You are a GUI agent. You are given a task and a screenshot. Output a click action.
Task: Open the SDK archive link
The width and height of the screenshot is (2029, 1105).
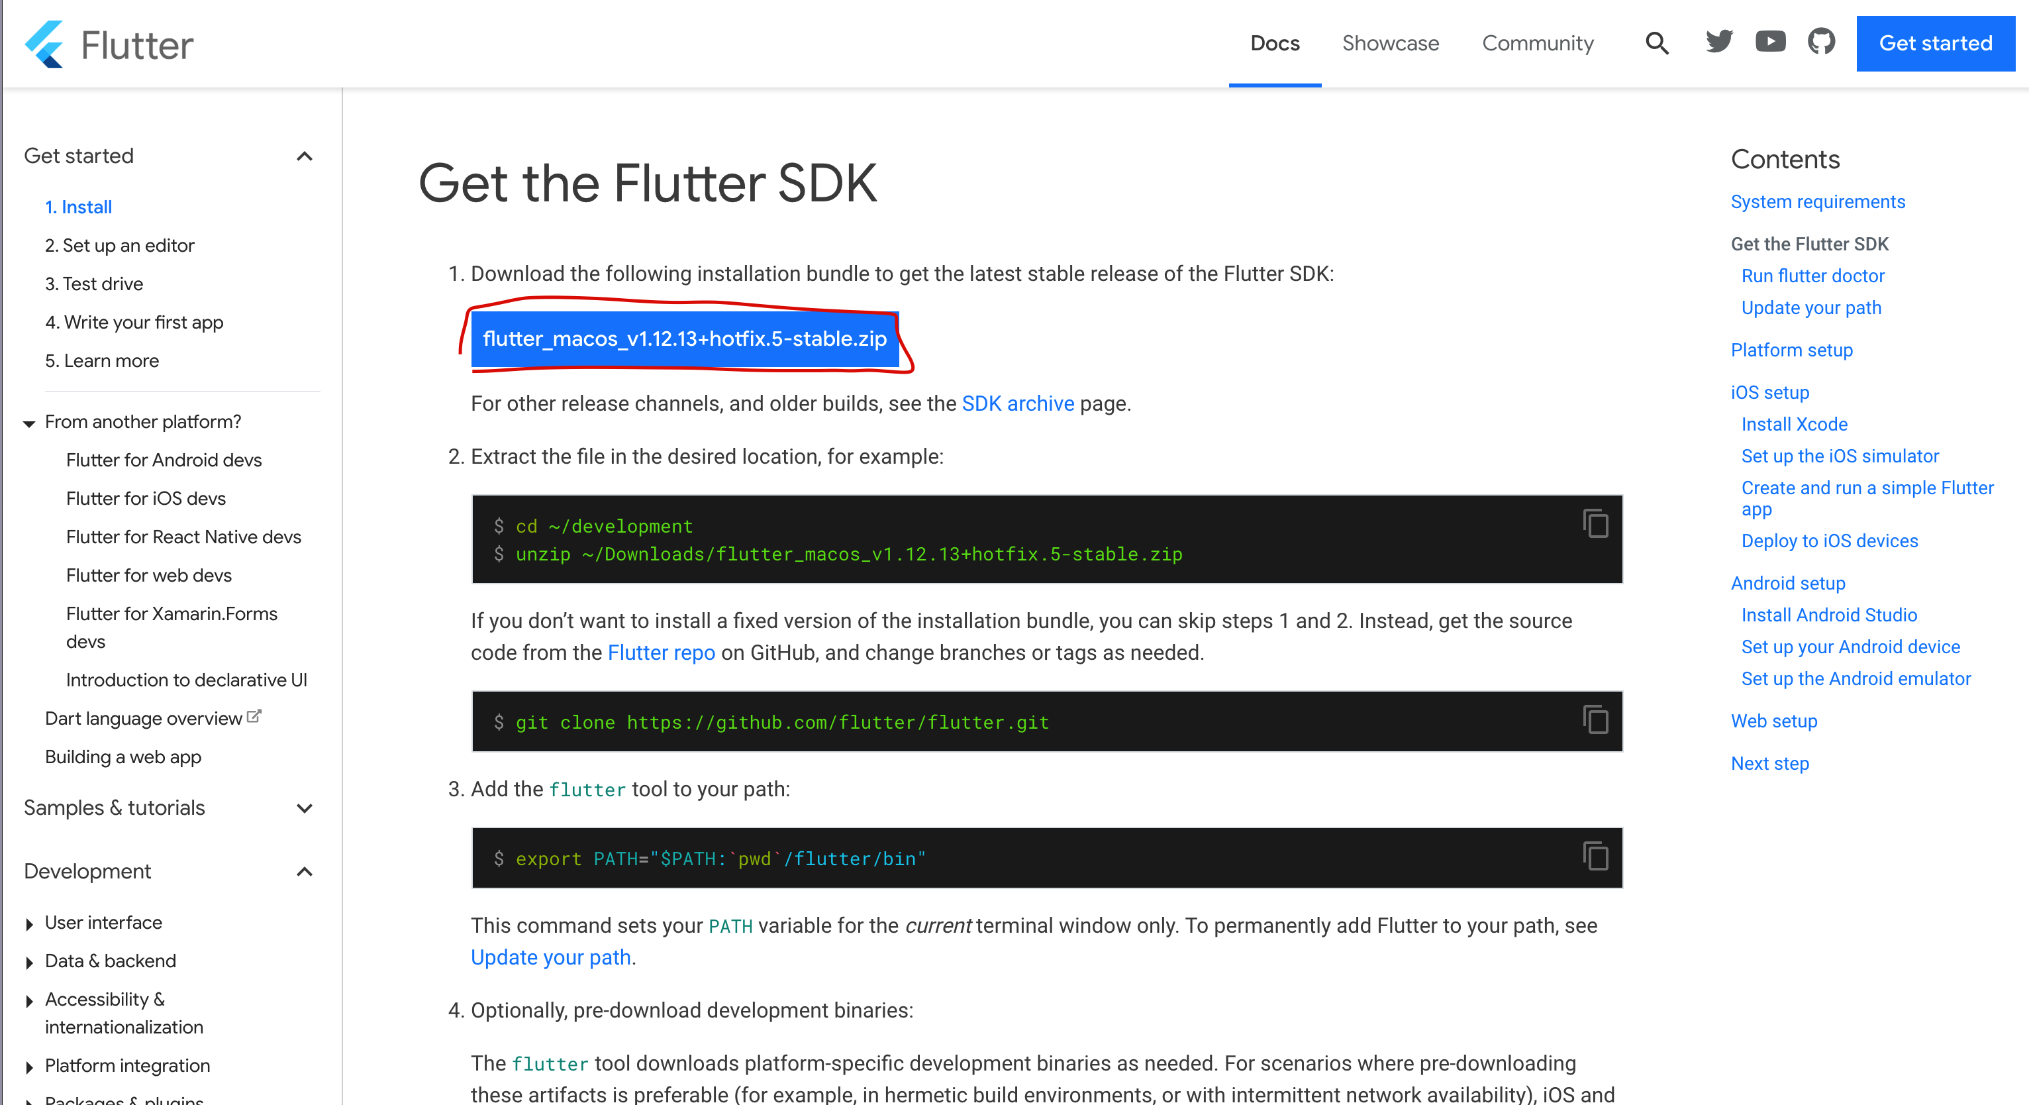(x=1017, y=403)
